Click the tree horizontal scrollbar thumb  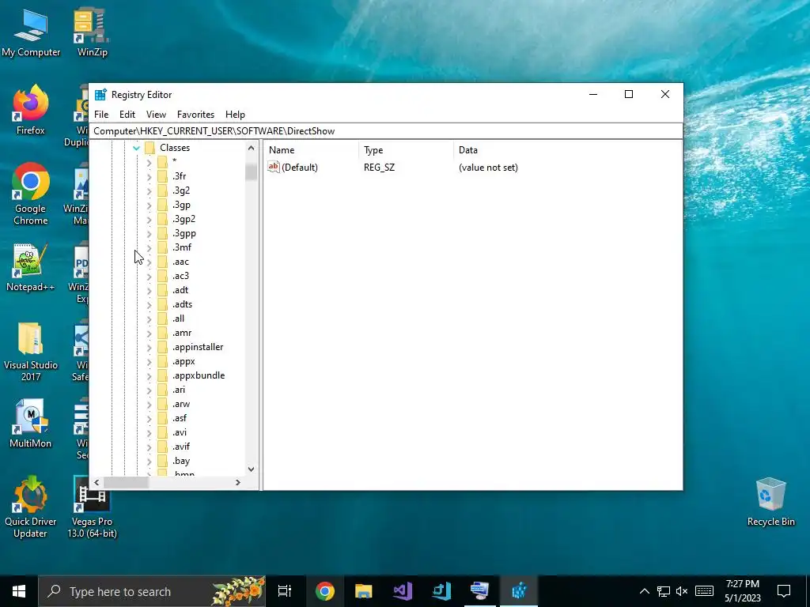pos(126,483)
